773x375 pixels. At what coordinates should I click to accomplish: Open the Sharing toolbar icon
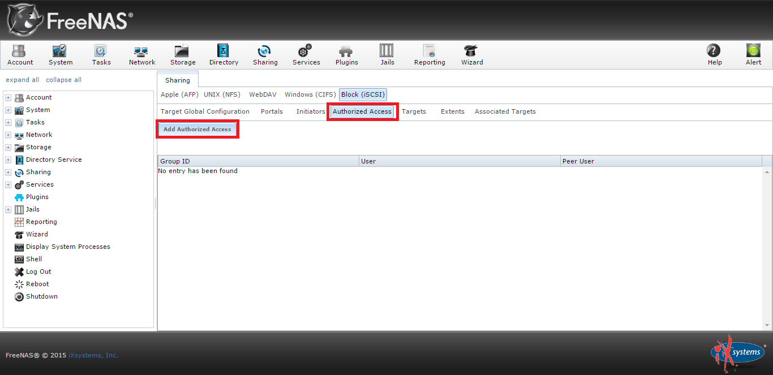265,55
